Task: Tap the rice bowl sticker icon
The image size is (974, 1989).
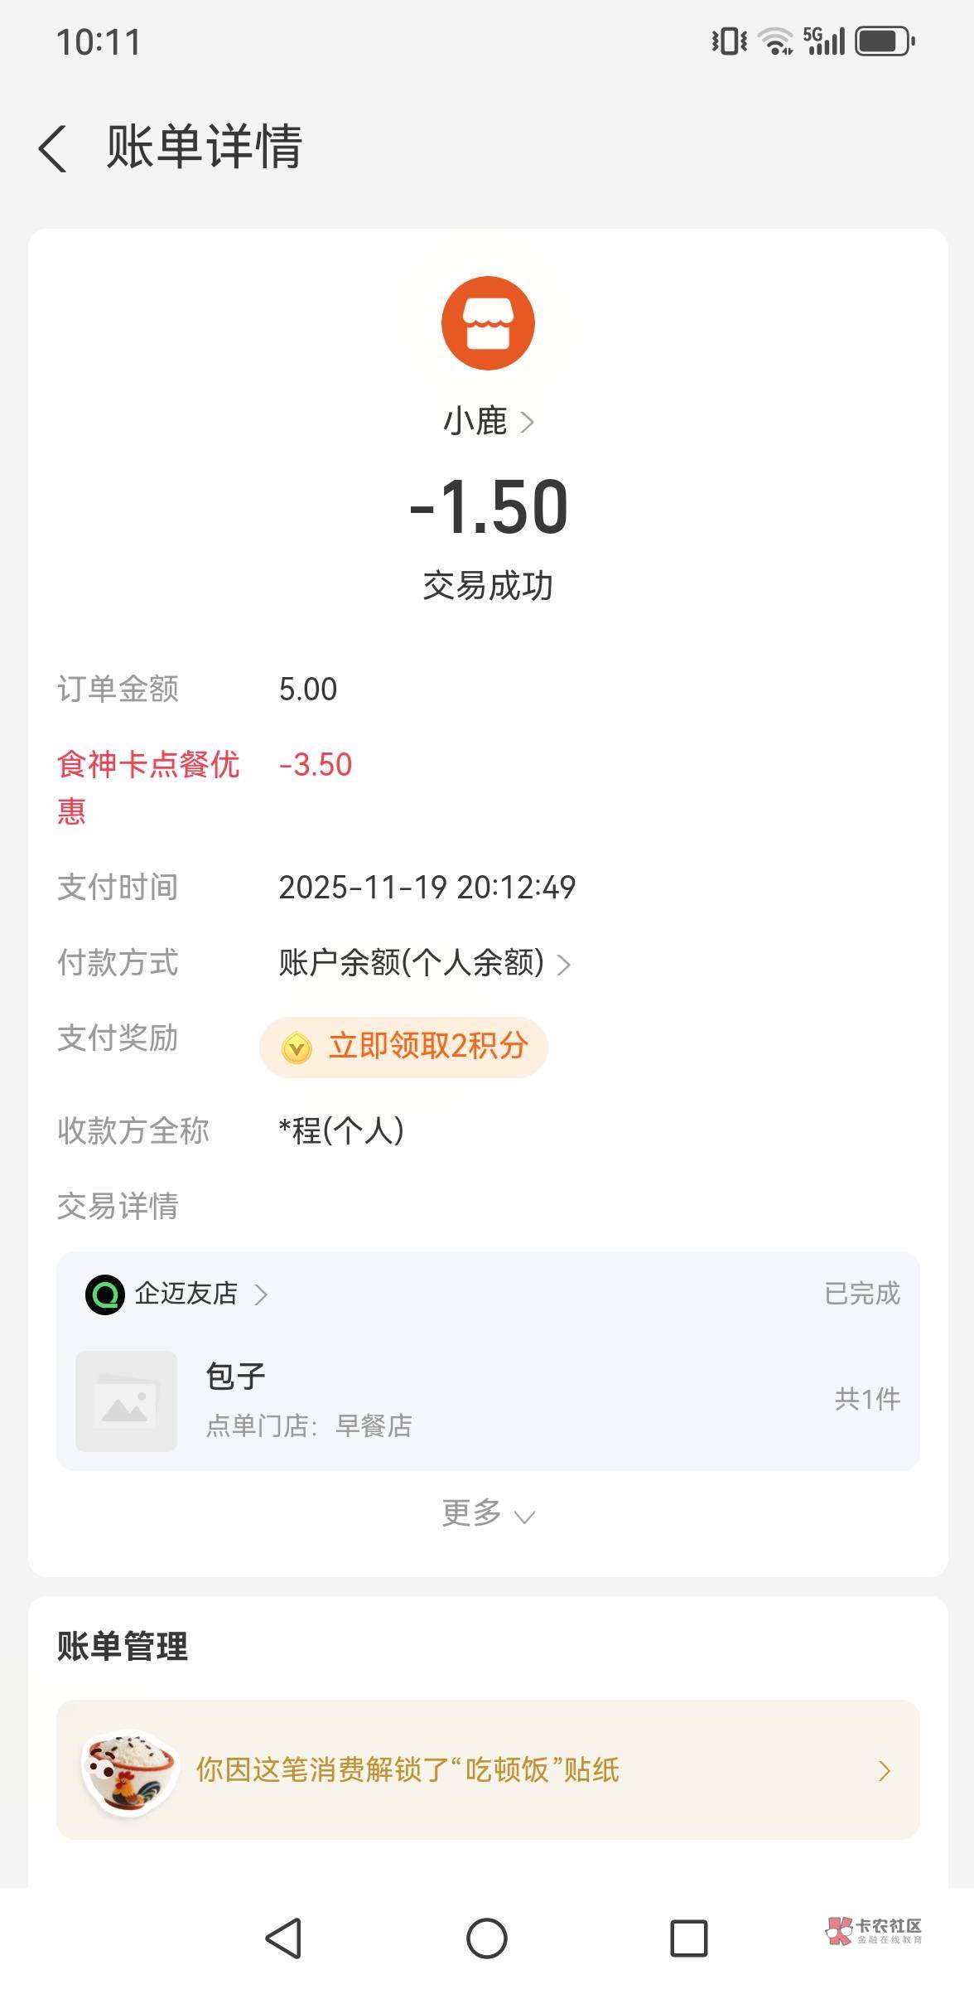Action: click(129, 1770)
